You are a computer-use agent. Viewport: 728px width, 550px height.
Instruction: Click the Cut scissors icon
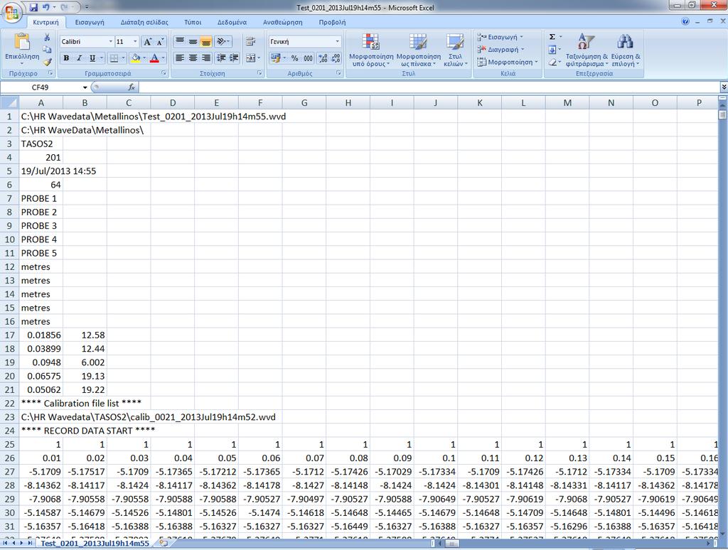48,37
